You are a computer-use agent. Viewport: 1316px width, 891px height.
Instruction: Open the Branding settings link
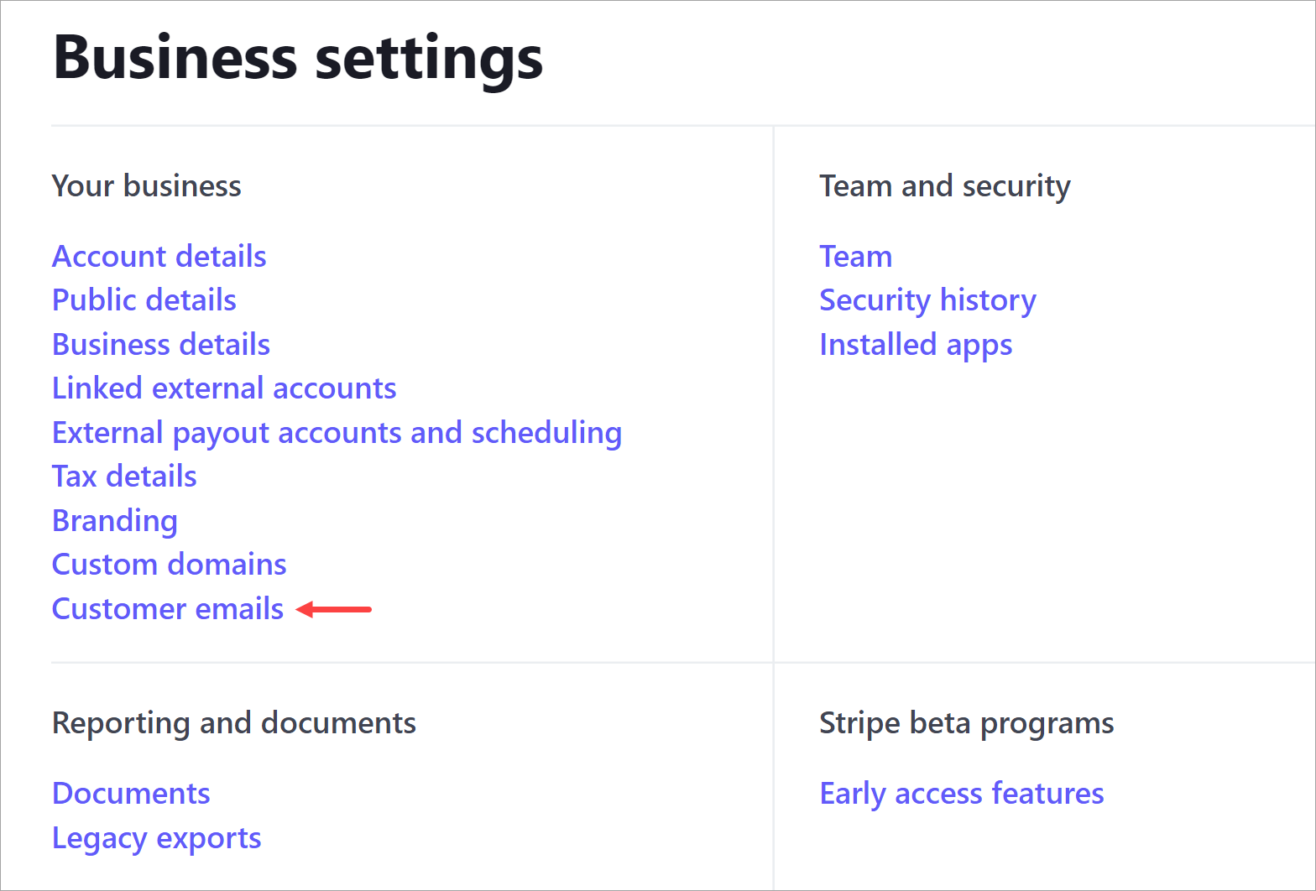click(x=115, y=521)
